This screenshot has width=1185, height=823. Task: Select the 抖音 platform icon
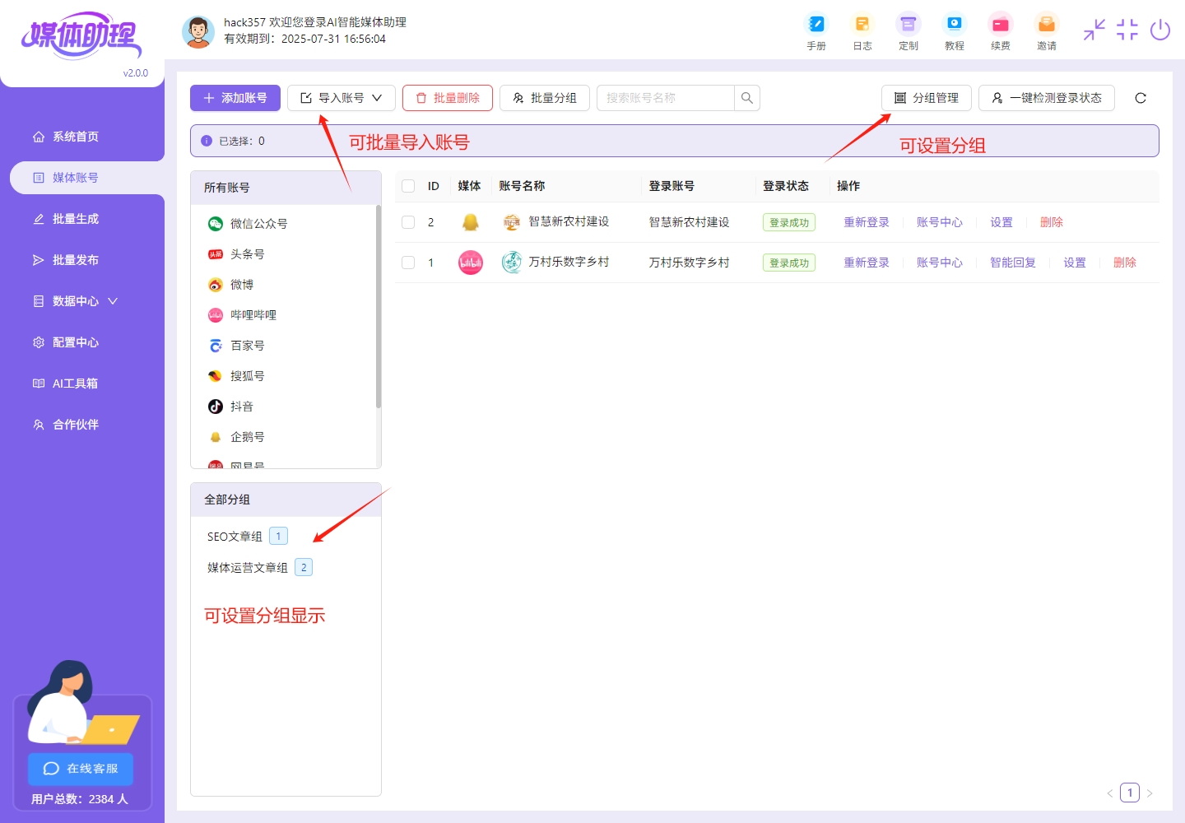(215, 406)
